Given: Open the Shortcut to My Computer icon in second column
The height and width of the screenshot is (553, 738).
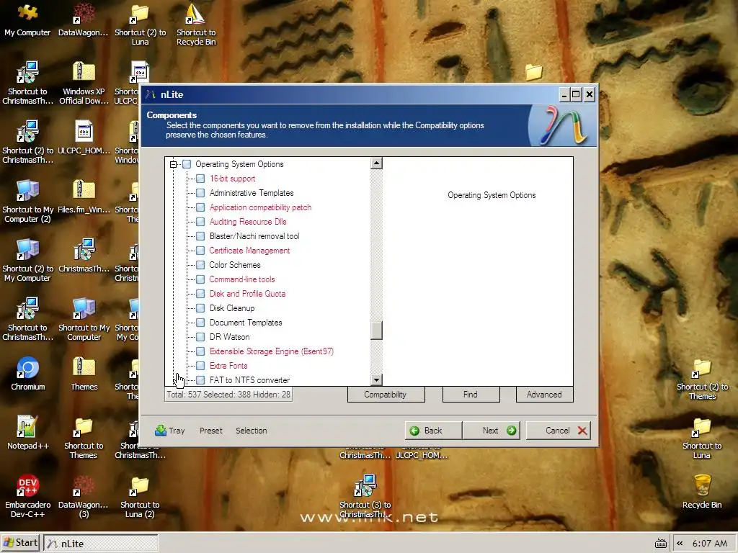Looking at the screenshot, I should pos(84,319).
